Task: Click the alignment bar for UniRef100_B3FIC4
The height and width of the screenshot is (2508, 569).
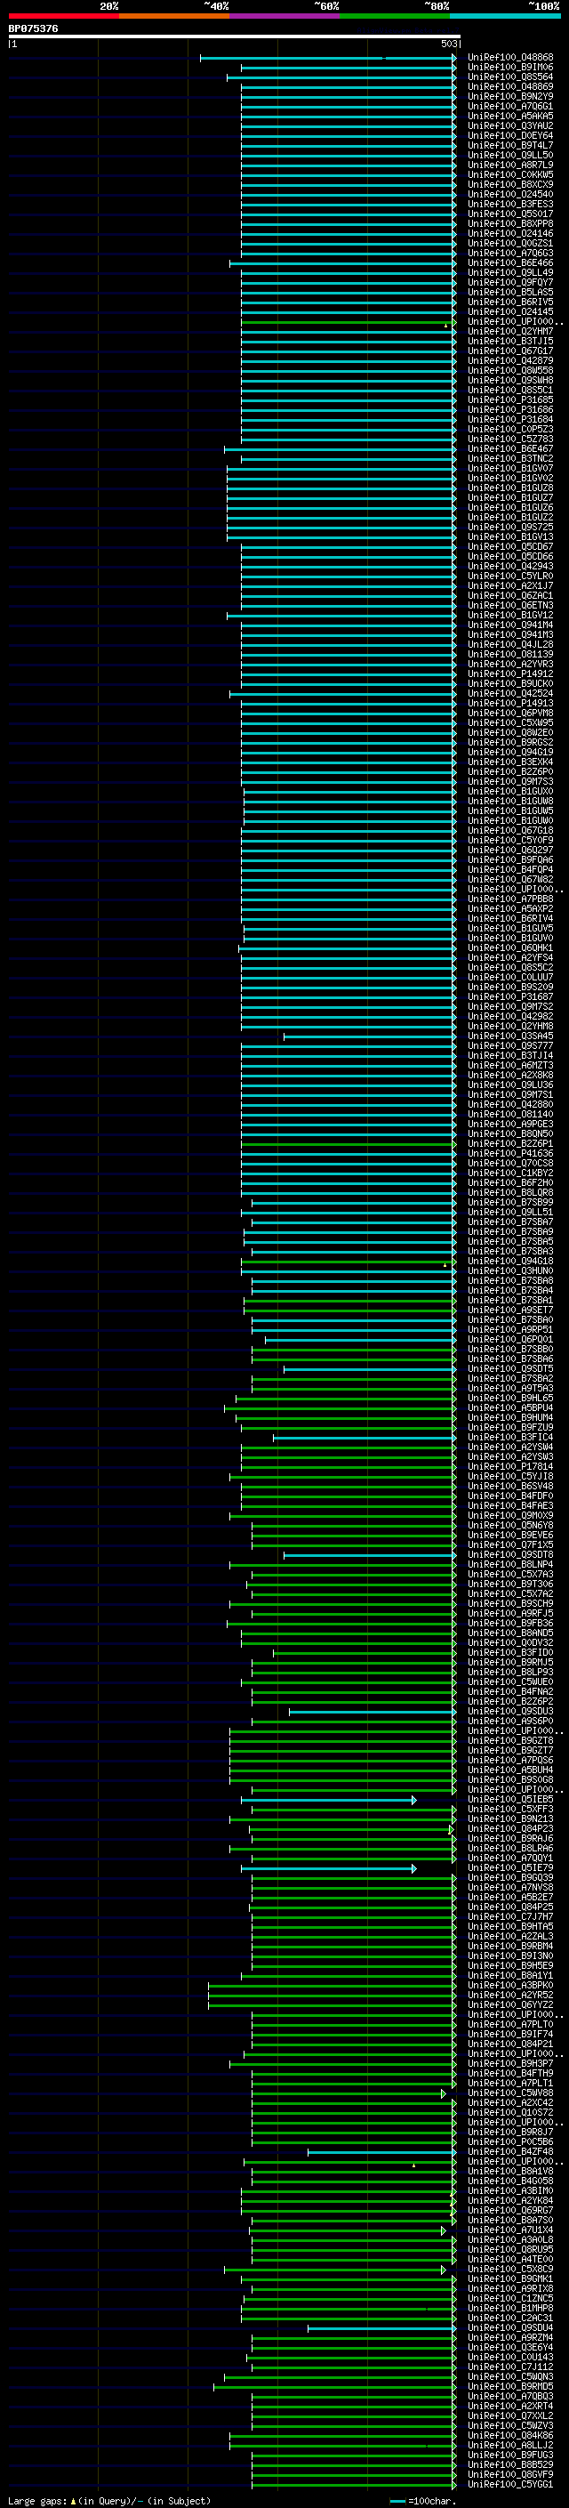Action: 365,1437
